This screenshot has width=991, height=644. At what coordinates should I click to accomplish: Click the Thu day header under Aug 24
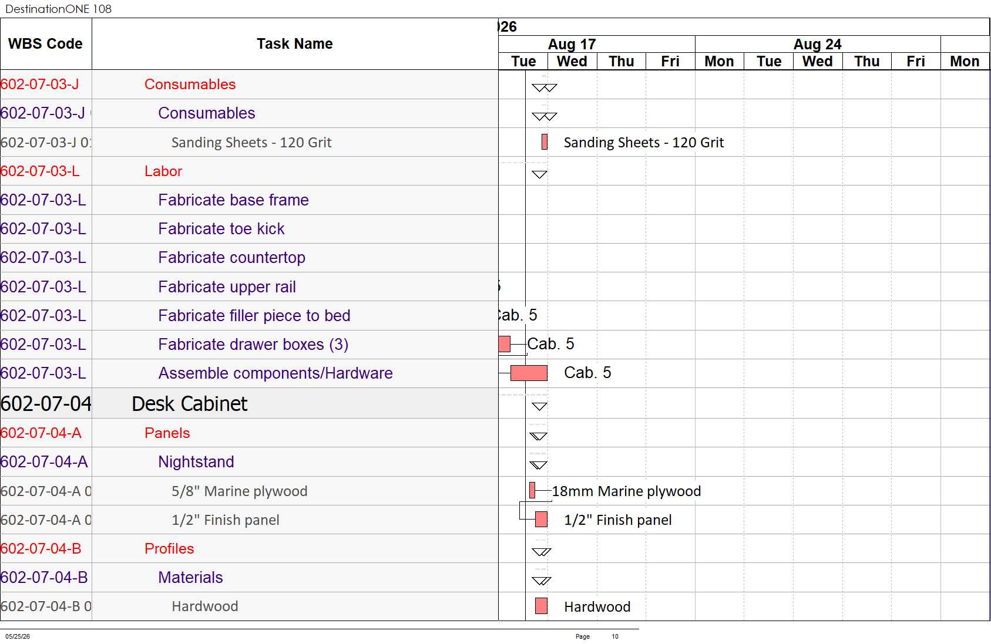point(867,62)
